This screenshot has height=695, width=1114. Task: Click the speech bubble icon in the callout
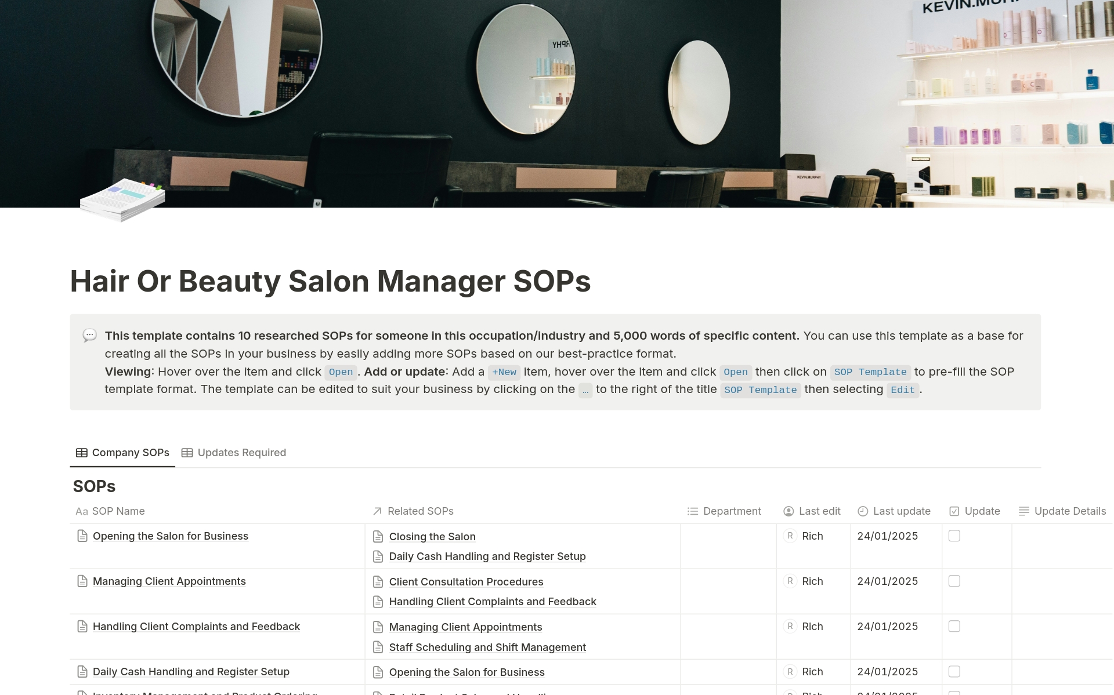[x=90, y=336]
